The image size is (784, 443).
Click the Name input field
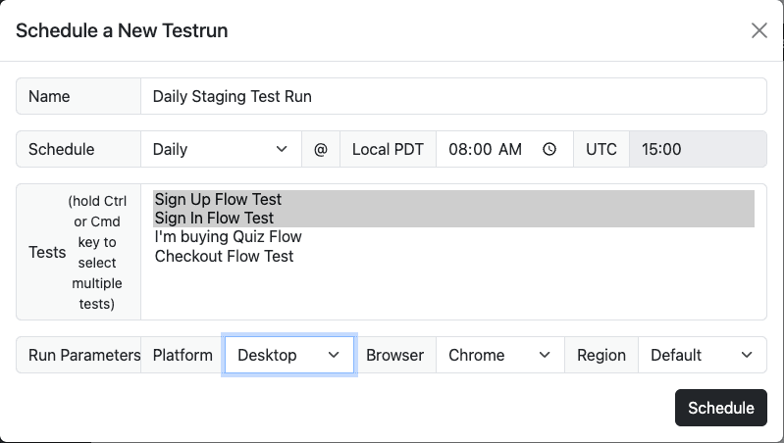[x=453, y=97]
